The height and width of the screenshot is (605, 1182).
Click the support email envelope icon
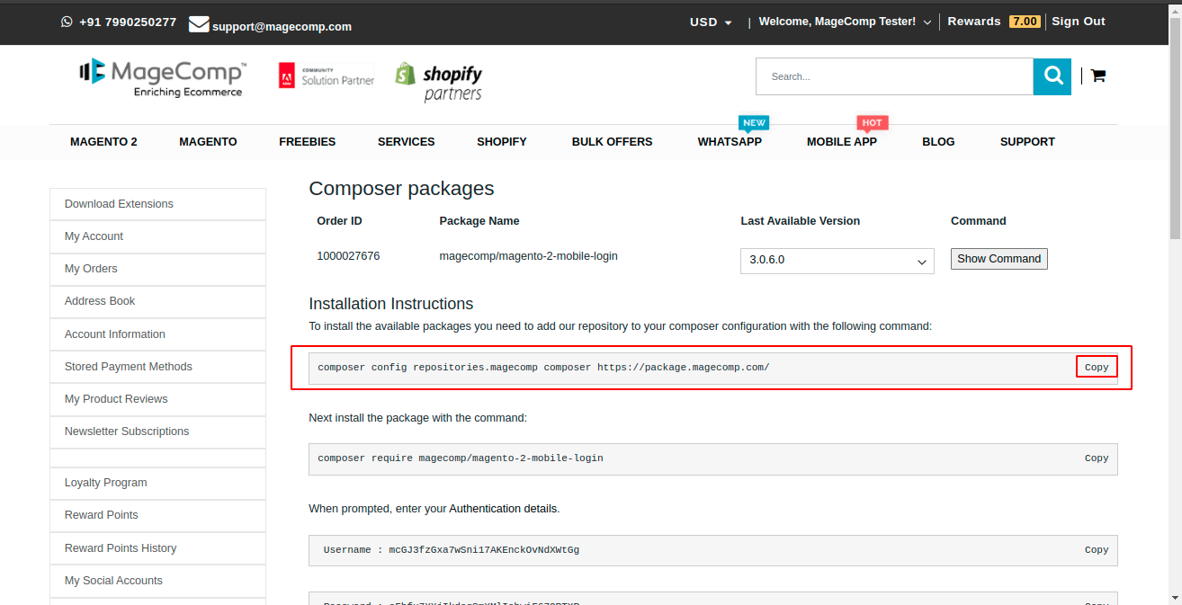tap(199, 25)
